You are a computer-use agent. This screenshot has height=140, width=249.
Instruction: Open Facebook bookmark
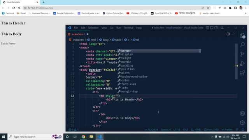click(8, 13)
